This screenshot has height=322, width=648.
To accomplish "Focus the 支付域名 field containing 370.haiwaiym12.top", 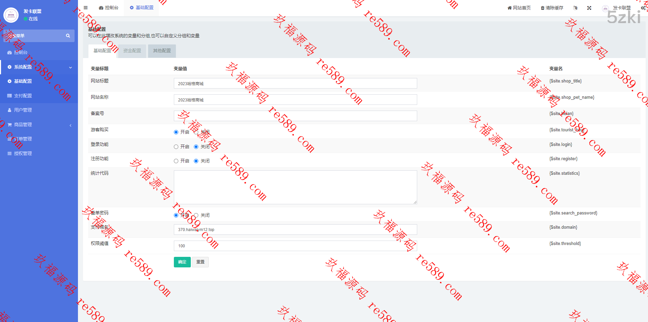I will (x=295, y=230).
